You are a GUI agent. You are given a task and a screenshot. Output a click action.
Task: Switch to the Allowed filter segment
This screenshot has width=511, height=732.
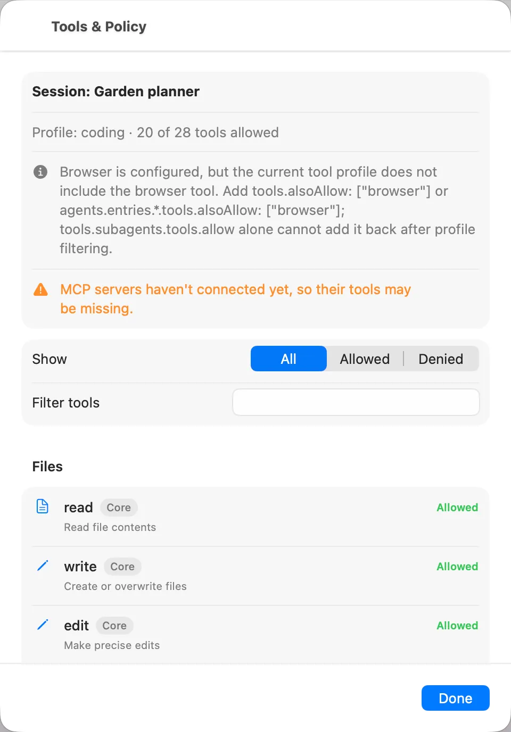pyautogui.click(x=365, y=359)
